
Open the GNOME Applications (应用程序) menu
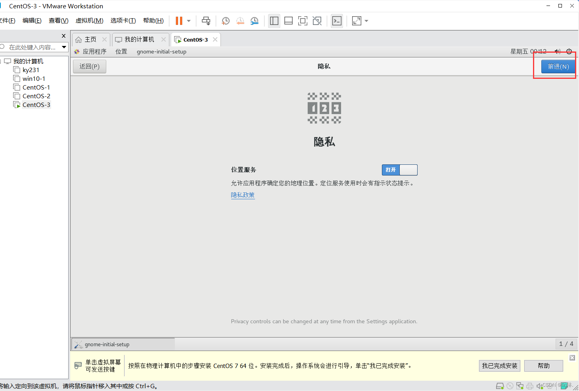coord(90,51)
